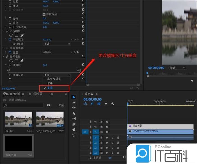Select the Hand tool
This screenshot has width=197, height=164.
pyautogui.click(x=74, y=130)
